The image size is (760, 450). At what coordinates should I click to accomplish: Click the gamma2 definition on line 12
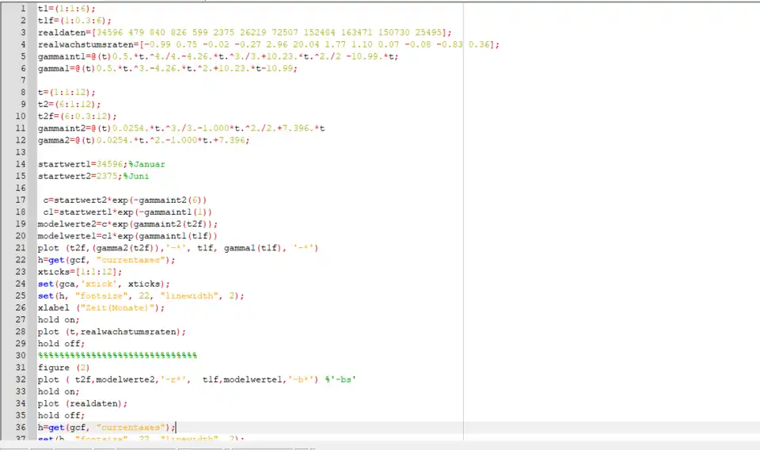[x=143, y=140]
